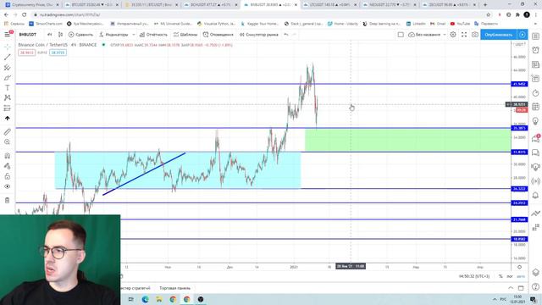Toggle the авто auto scale button
This screenshot has height=305, width=542.
[x=521, y=276]
